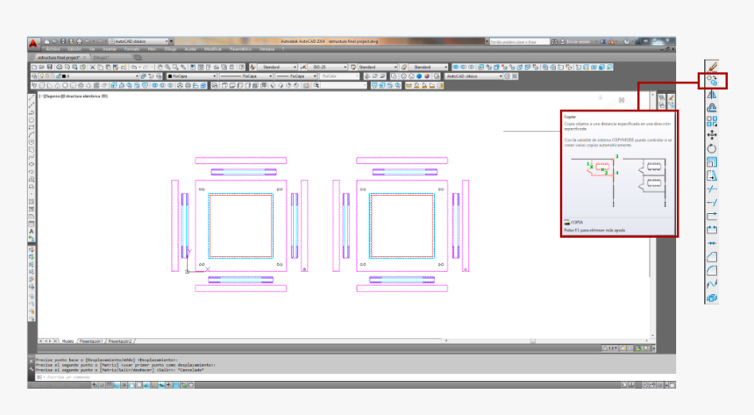
Task: Click Iniciar sesión sign-in button
Action: click(578, 42)
